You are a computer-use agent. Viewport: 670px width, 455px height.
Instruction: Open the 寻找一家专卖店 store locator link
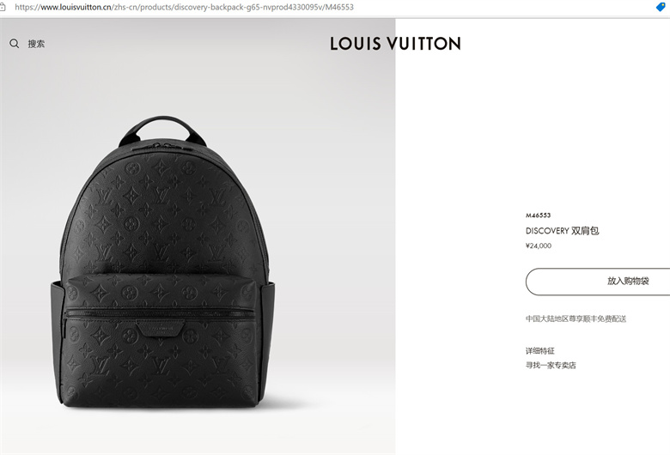tap(551, 365)
